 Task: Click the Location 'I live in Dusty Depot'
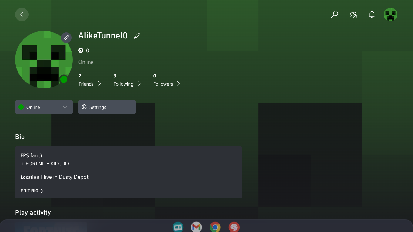coord(55,177)
